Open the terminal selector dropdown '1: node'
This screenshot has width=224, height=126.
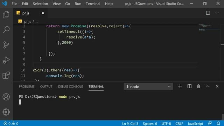point(148,86)
